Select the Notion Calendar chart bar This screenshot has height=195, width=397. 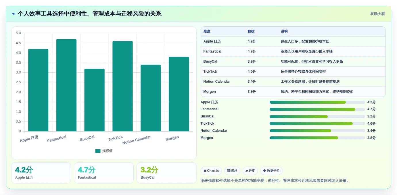point(151,98)
